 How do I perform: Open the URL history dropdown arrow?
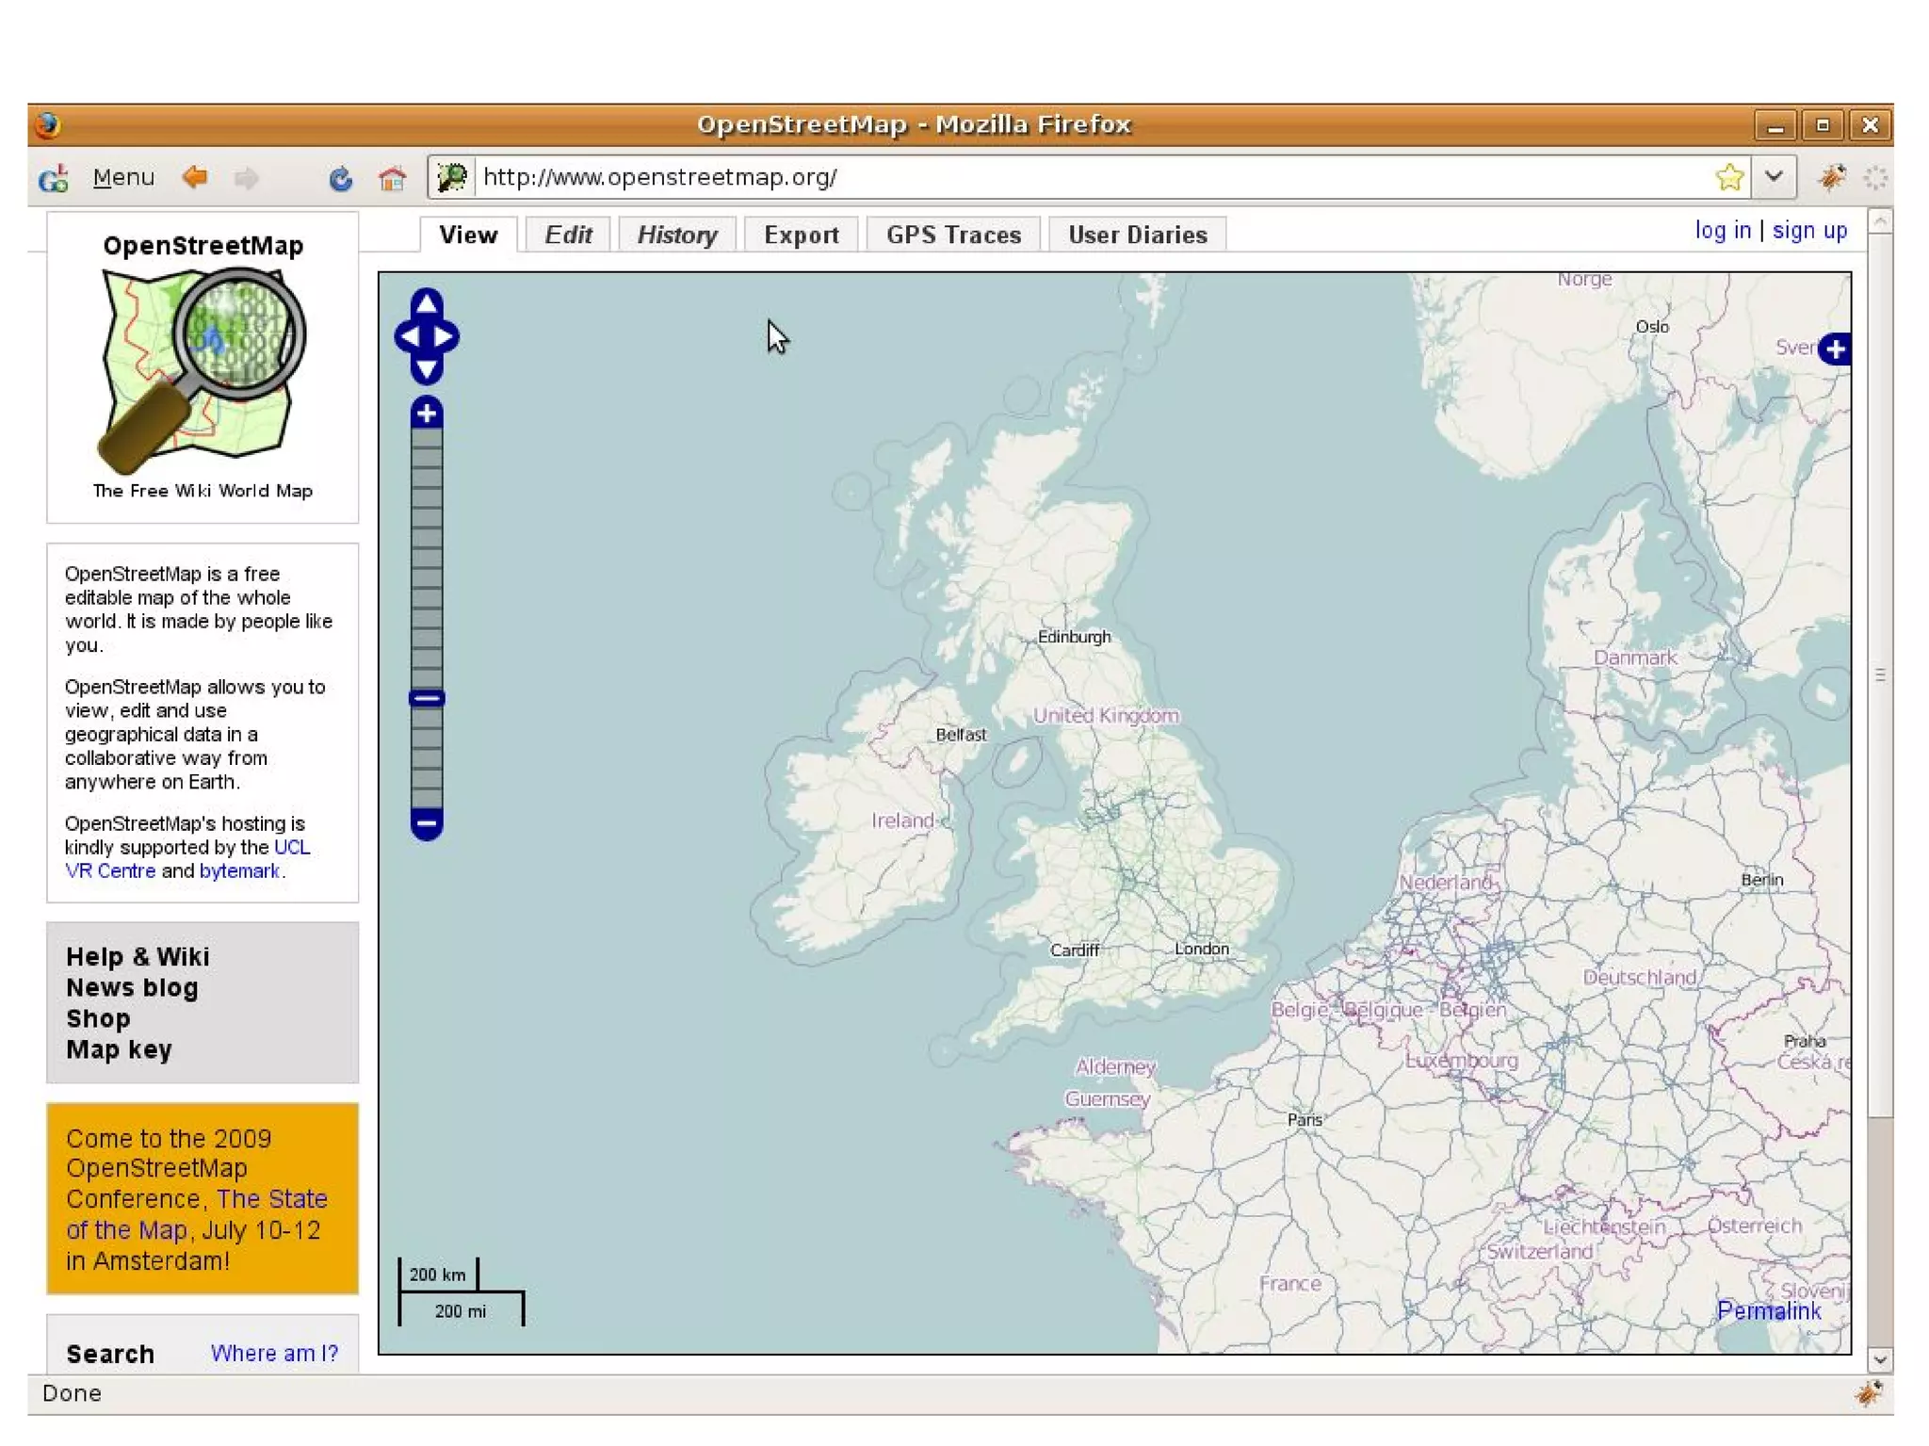[1774, 177]
